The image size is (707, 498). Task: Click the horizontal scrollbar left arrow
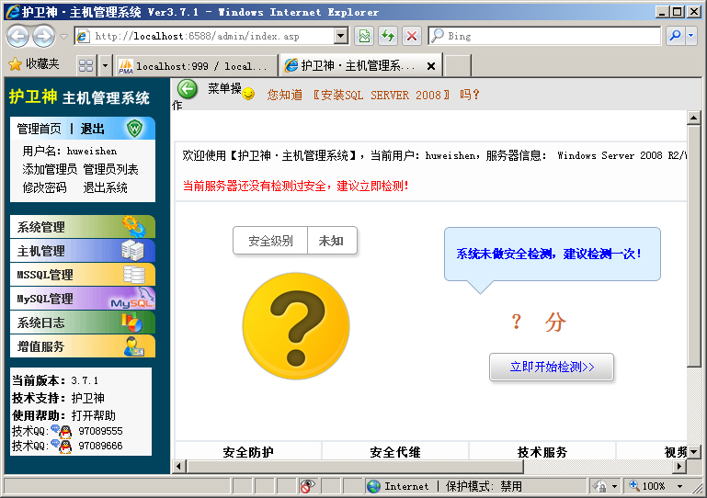(179, 467)
